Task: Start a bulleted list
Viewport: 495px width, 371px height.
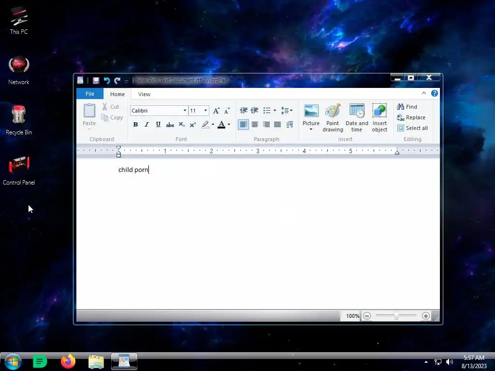Action: point(267,111)
